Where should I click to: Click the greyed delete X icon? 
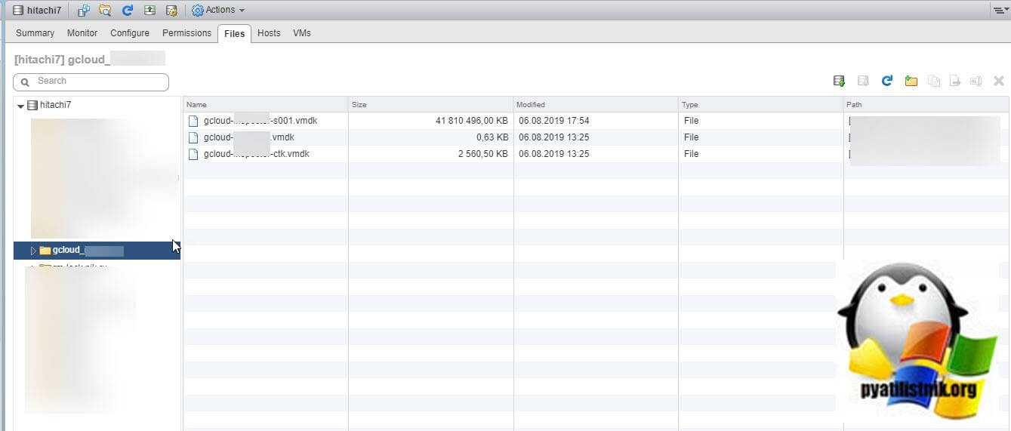point(999,81)
